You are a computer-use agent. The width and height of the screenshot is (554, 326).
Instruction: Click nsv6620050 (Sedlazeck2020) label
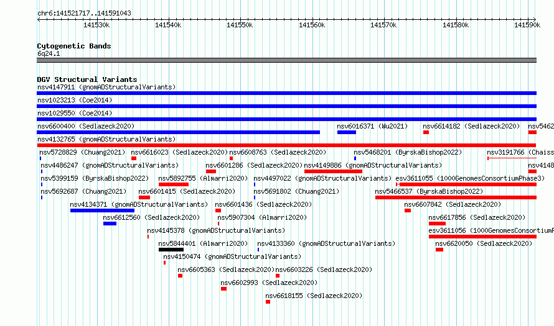pyautogui.click(x=484, y=243)
